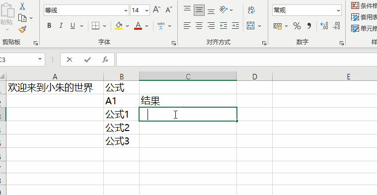Click the accounting number format icon

pyautogui.click(x=278, y=26)
